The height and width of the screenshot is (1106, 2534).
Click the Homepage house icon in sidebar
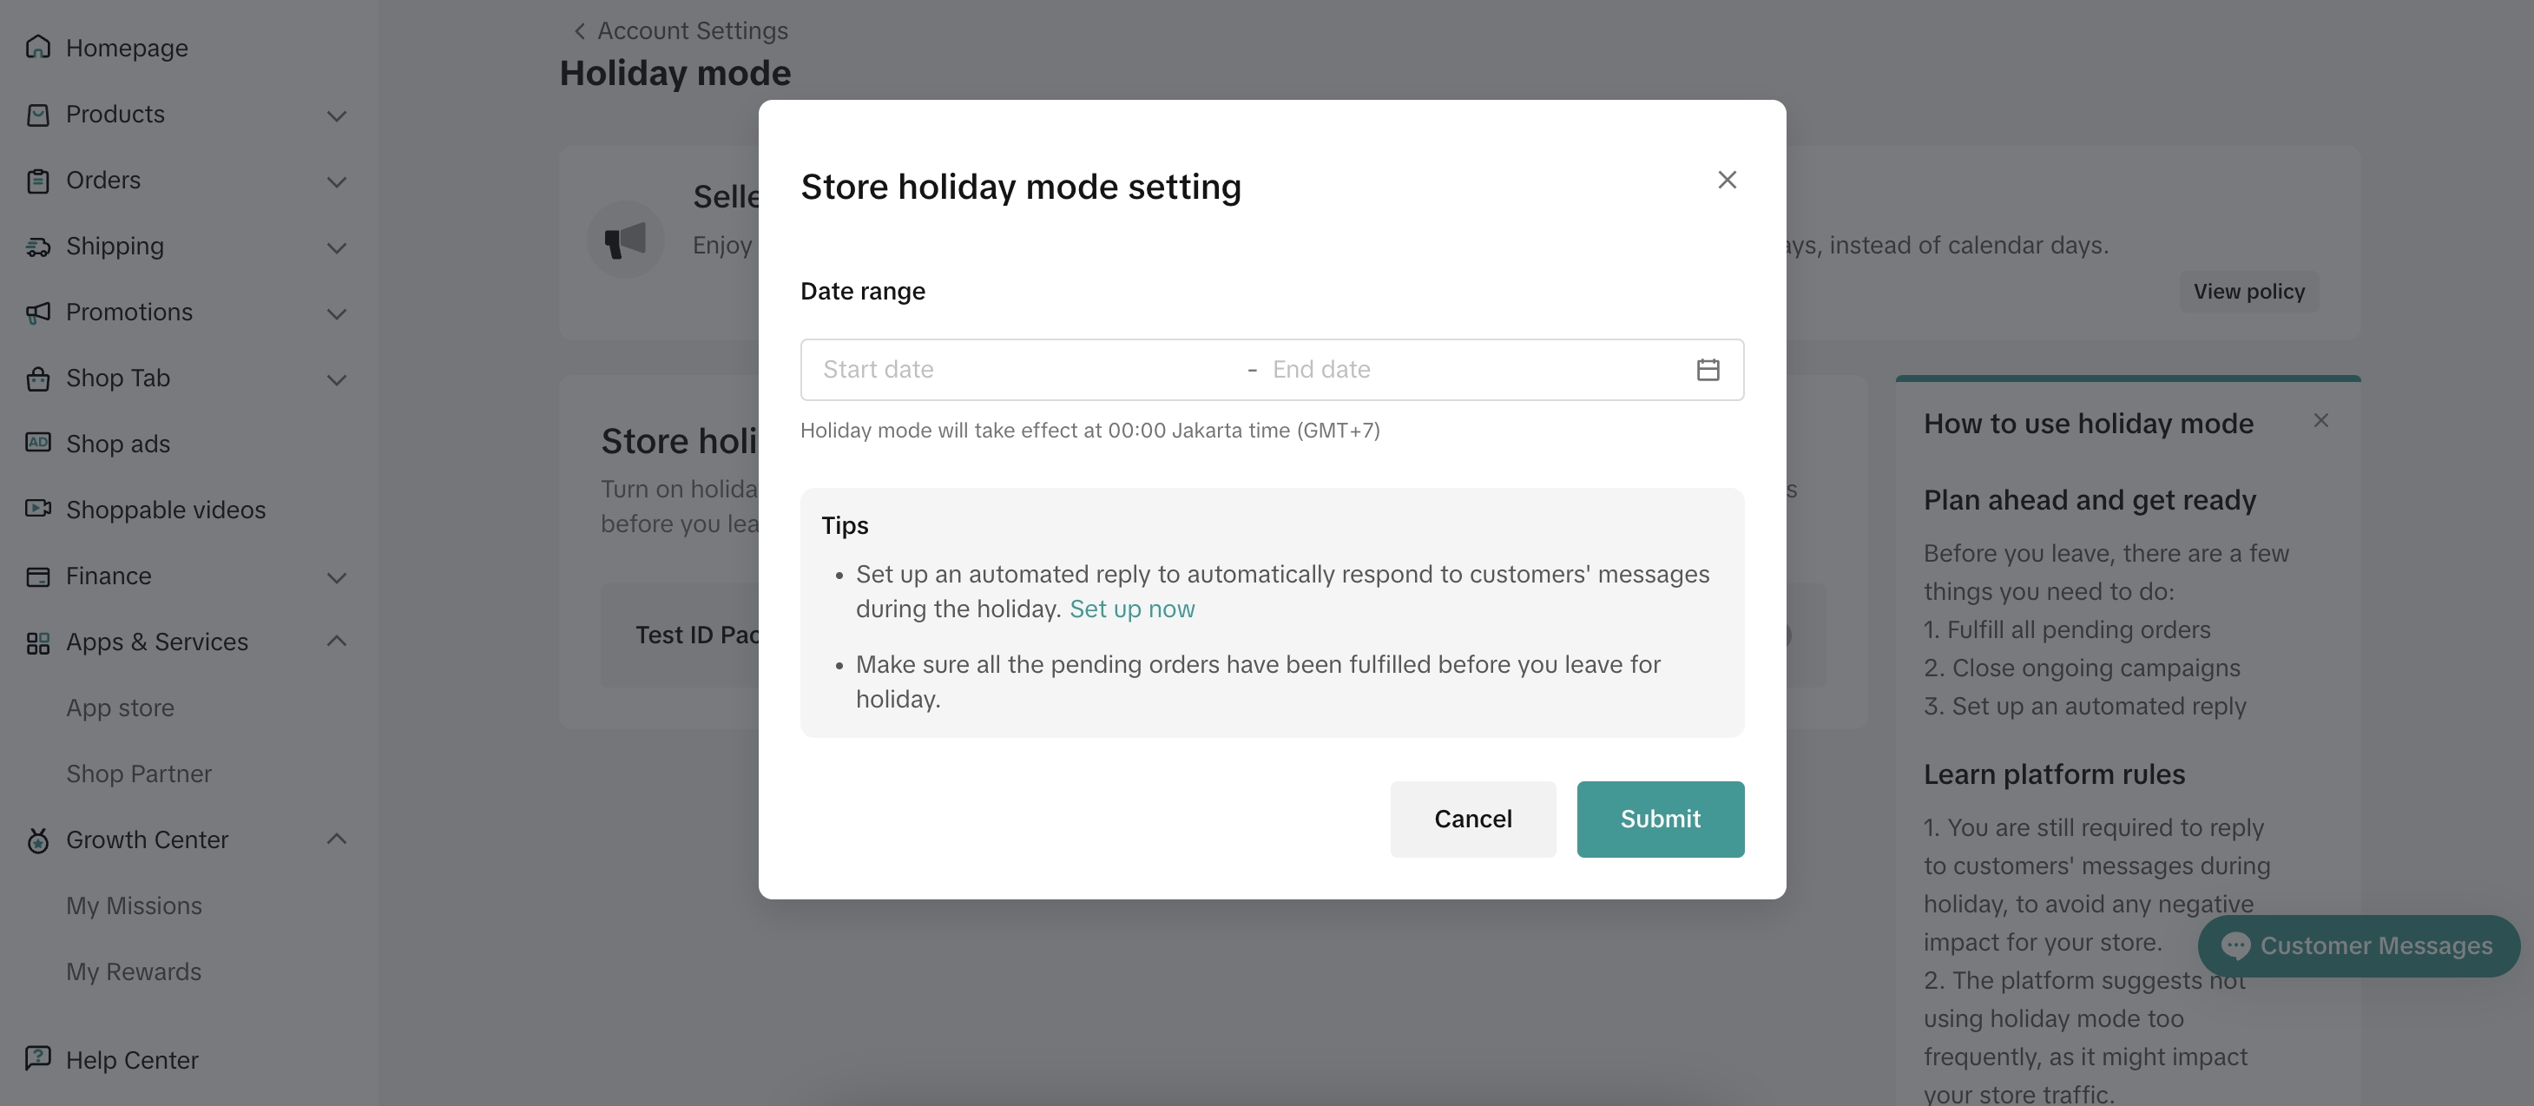point(38,47)
